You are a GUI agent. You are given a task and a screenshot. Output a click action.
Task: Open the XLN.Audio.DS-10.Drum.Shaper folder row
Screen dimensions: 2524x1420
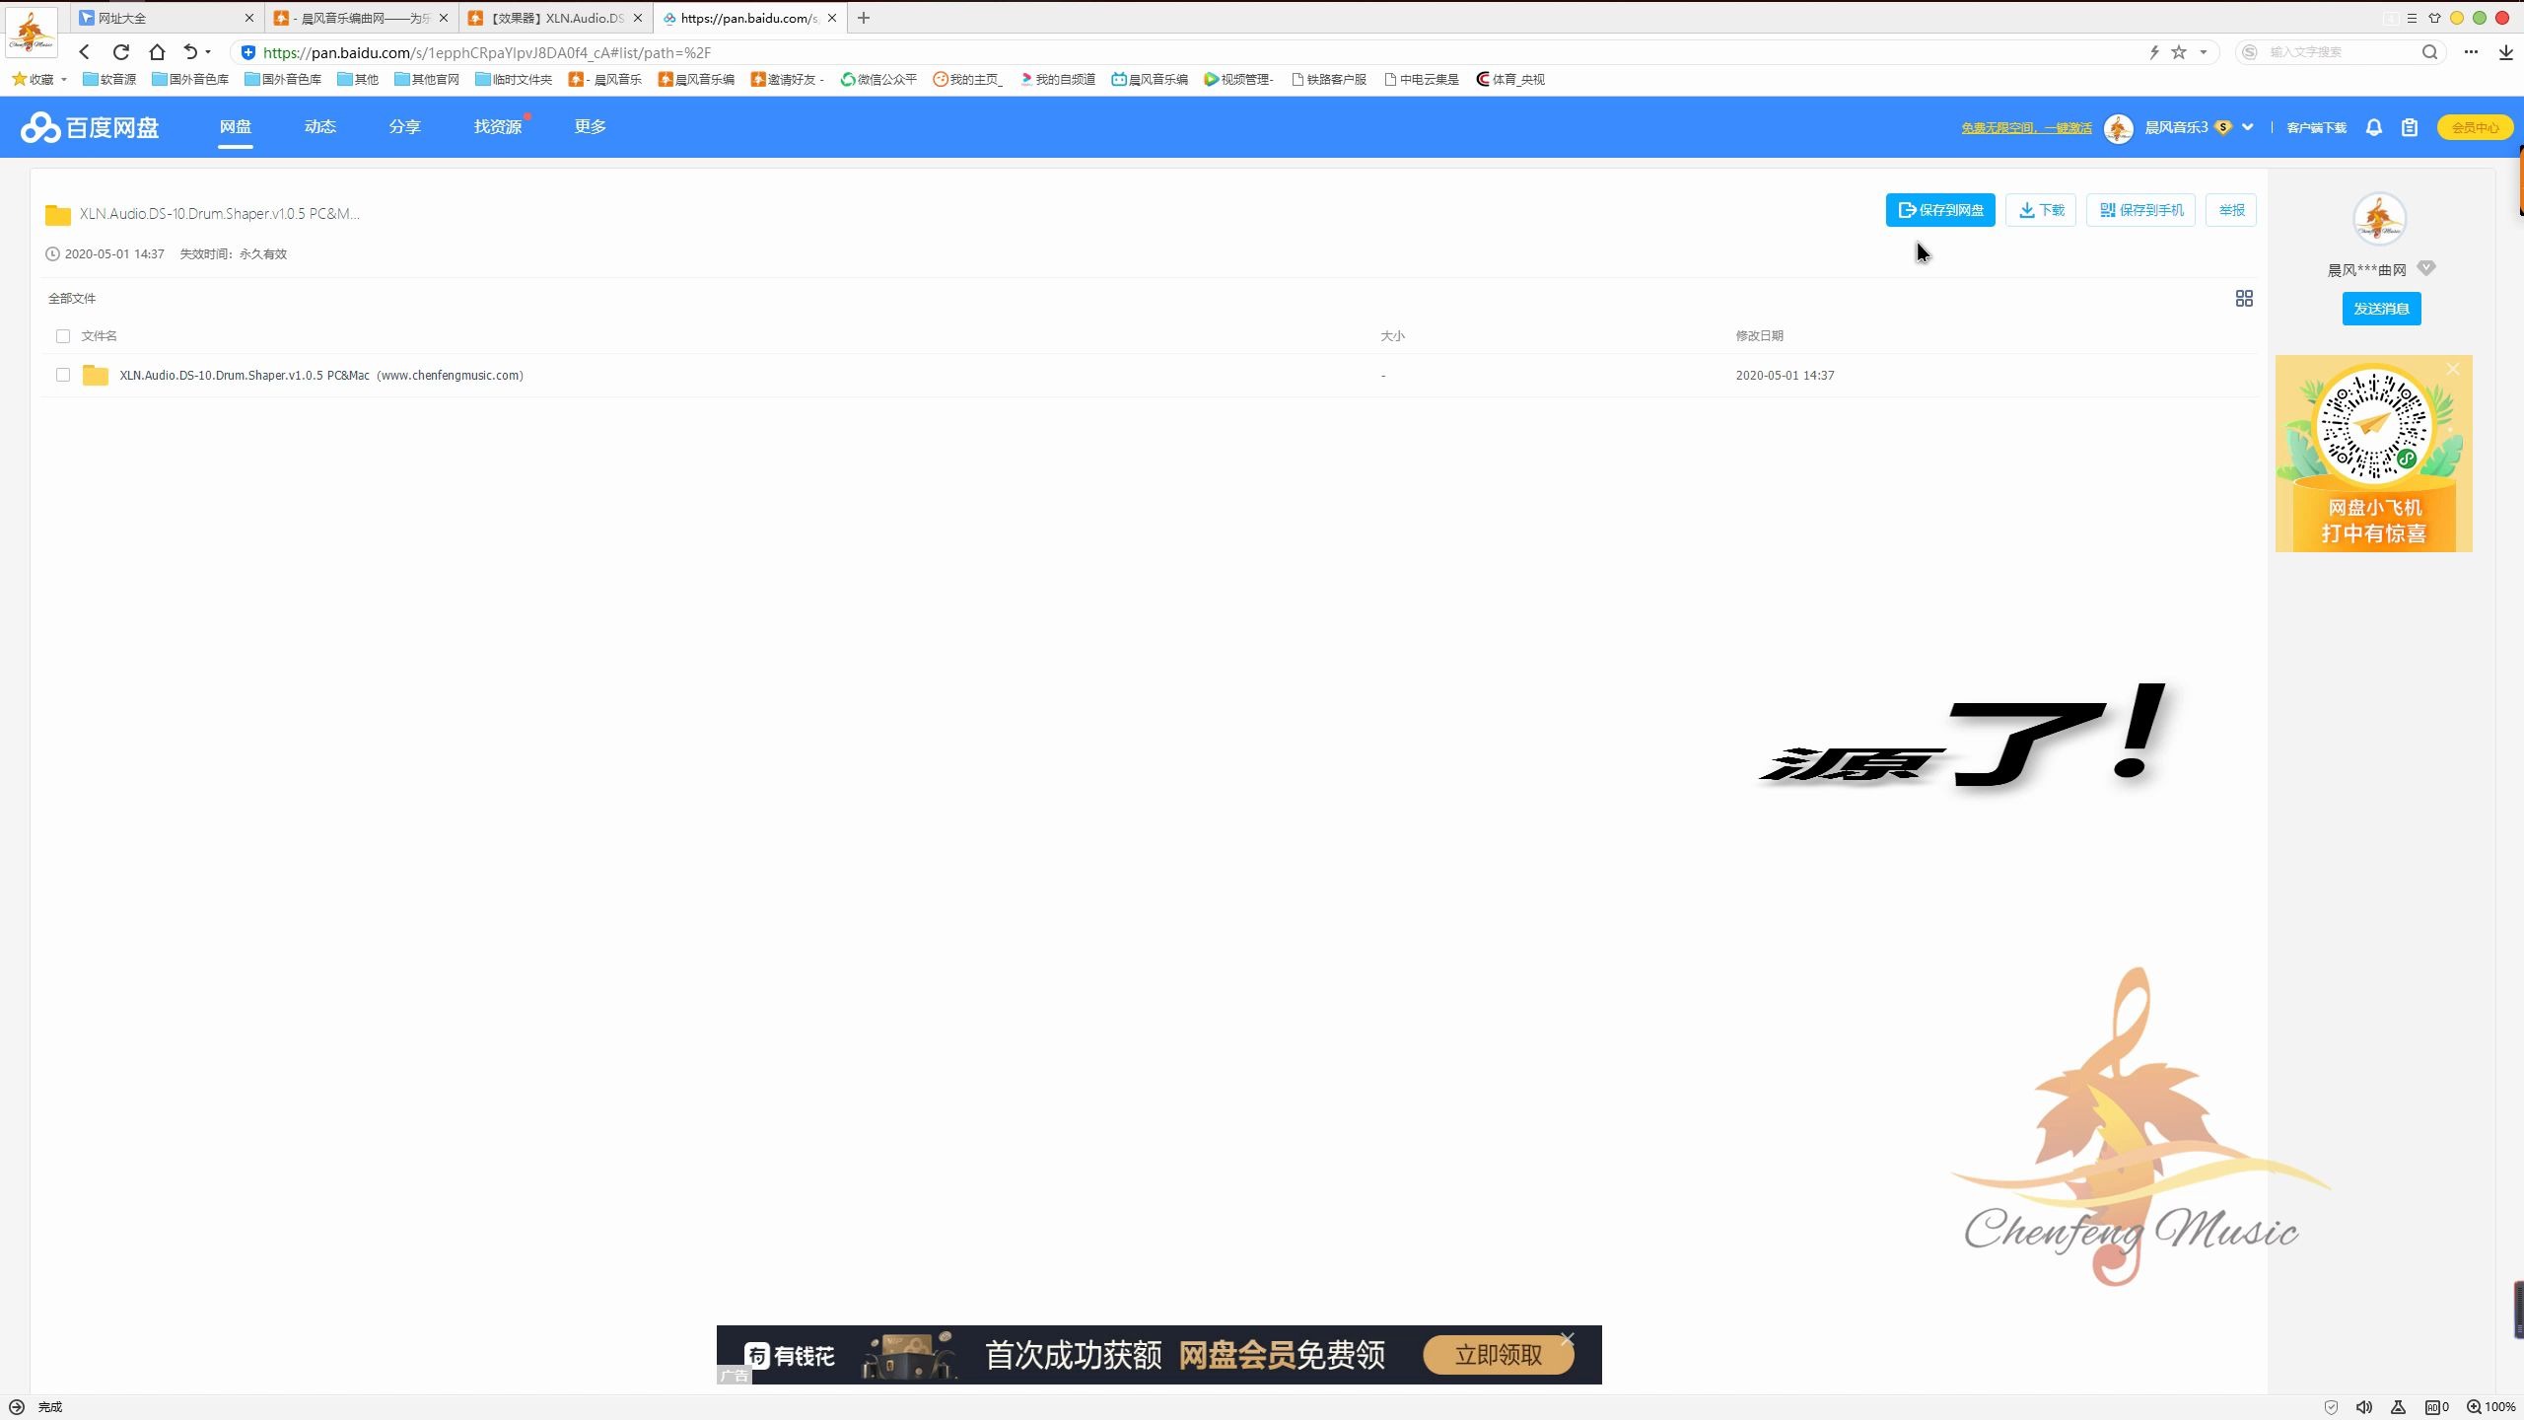pos(321,375)
